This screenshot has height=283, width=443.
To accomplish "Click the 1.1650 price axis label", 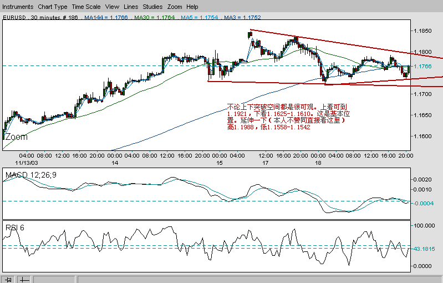I will pyautogui.click(x=422, y=115).
